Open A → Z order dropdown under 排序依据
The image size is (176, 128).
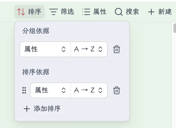coord(89,90)
